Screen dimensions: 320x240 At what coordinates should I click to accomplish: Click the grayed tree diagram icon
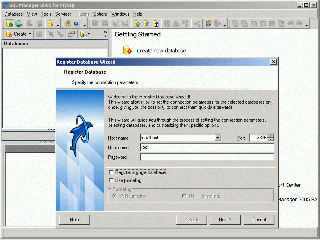point(197,24)
